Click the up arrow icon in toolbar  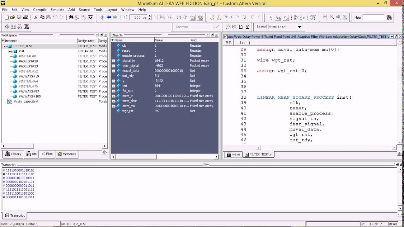coord(102,17)
